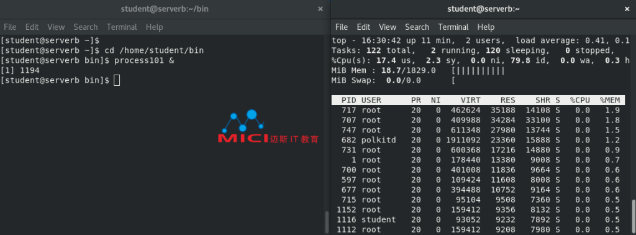Click the cursor at the bin prompt

pyautogui.click(x=117, y=80)
